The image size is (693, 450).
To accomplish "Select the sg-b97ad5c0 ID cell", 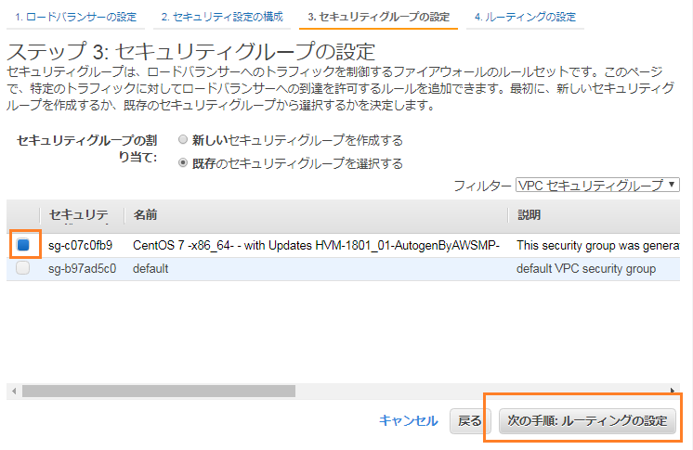I will point(82,268).
